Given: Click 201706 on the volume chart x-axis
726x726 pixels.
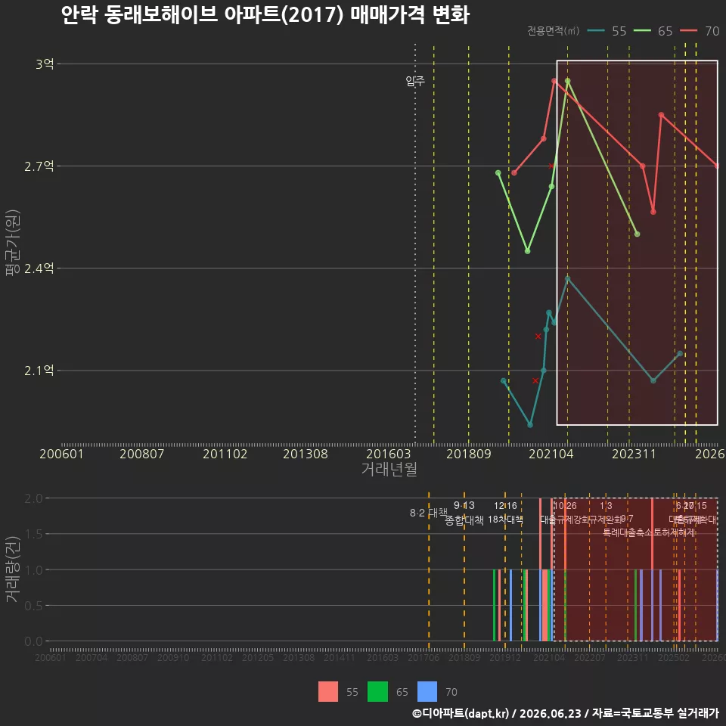Looking at the screenshot, I should [423, 657].
